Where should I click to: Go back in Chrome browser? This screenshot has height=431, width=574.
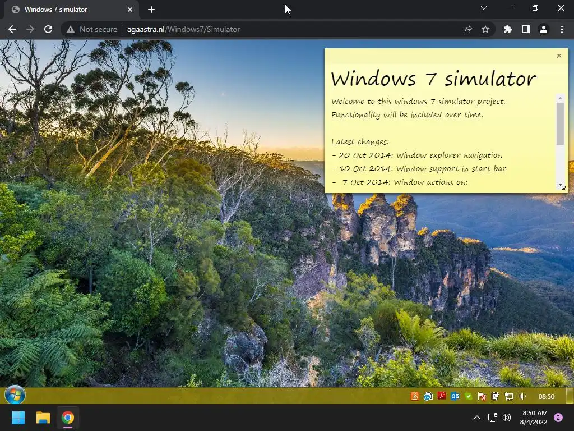[x=12, y=29]
